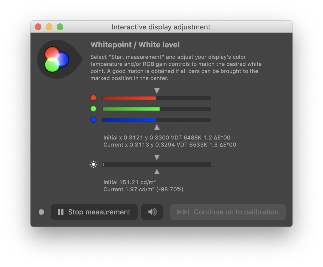Click the down marker above luminance bar

[157, 157]
